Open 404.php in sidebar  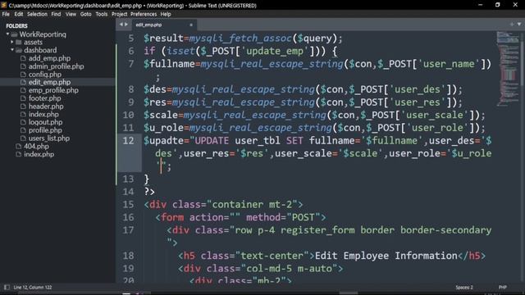[36, 146]
